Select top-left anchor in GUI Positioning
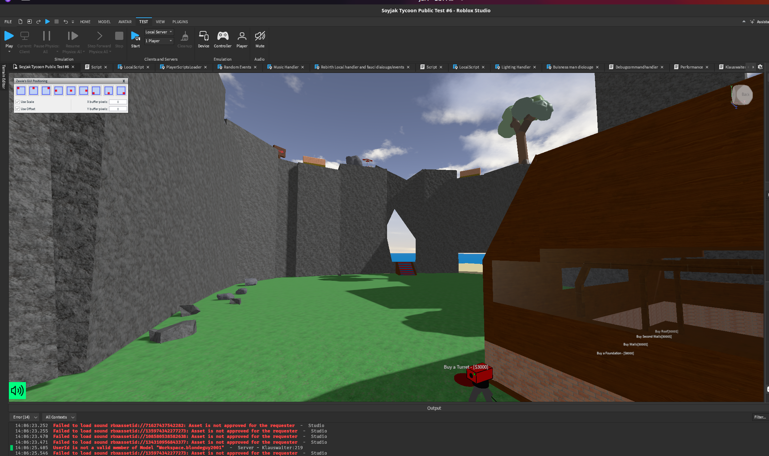 (x=21, y=91)
